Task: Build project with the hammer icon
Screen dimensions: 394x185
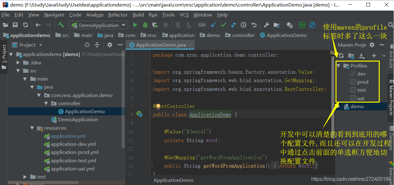Action: tap(61, 25)
